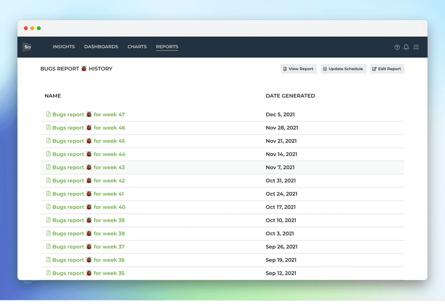The height and width of the screenshot is (304, 445).
Task: Click the ladybug icon in week 41 row
Action: pyautogui.click(x=89, y=193)
